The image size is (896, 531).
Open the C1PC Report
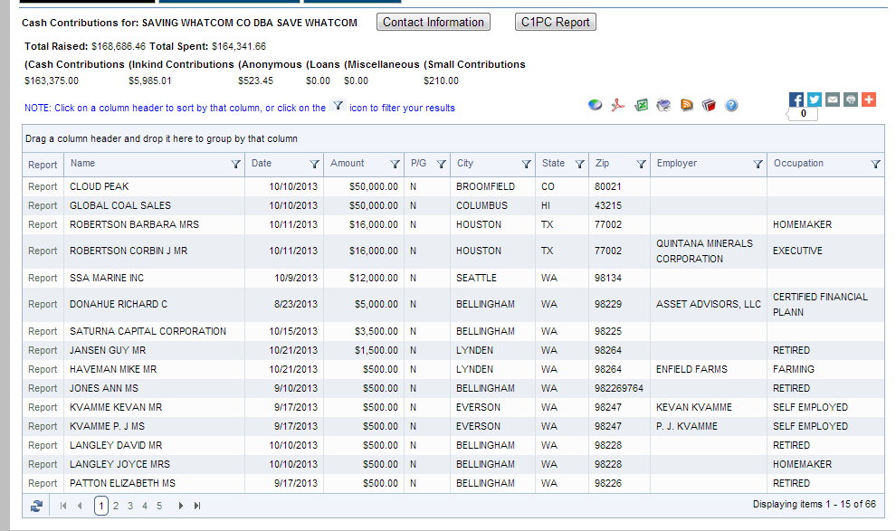pos(555,22)
